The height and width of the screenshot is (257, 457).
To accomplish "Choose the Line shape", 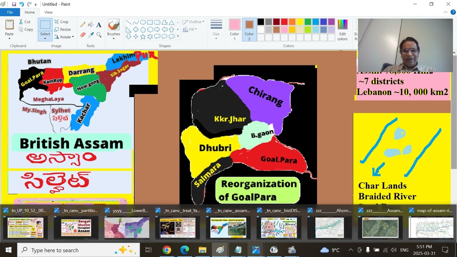I will click(129, 22).
